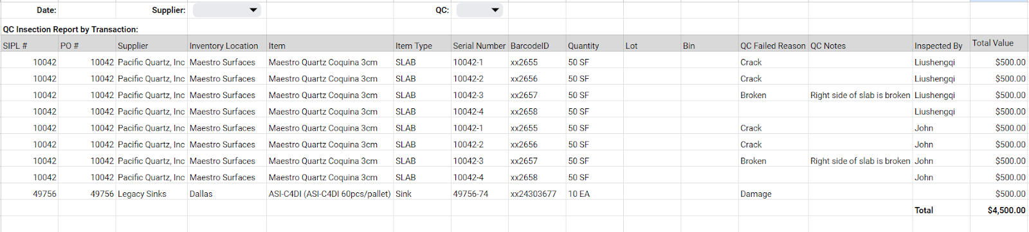Select the PO # column header

coord(87,46)
